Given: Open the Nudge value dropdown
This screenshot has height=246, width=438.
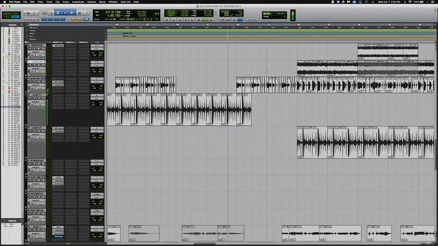Looking at the screenshot, I should 285,16.
